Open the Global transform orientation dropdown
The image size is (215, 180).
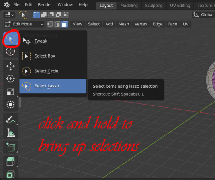[x=203, y=15]
